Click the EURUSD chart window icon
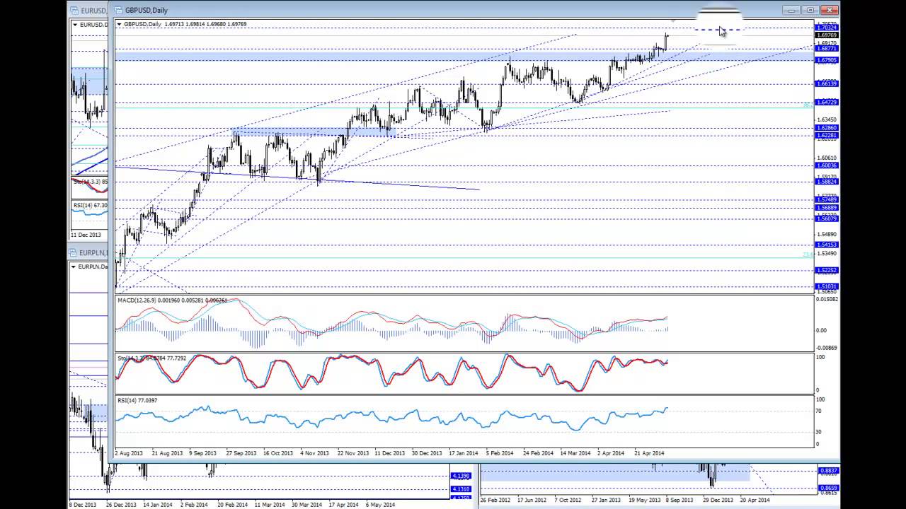The image size is (906, 509). [x=74, y=11]
